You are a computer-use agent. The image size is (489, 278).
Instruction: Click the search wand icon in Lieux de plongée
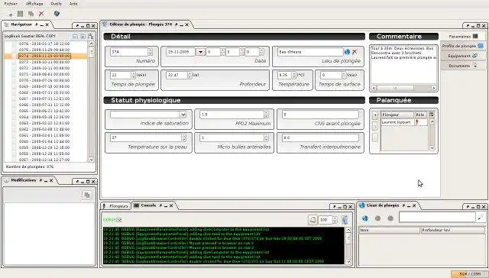point(480,217)
